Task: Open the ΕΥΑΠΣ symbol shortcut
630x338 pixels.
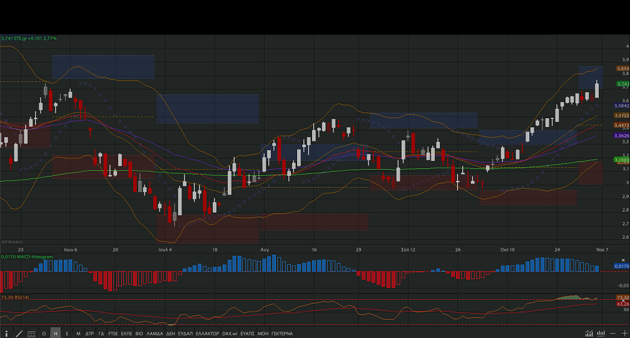Action: tap(247, 334)
